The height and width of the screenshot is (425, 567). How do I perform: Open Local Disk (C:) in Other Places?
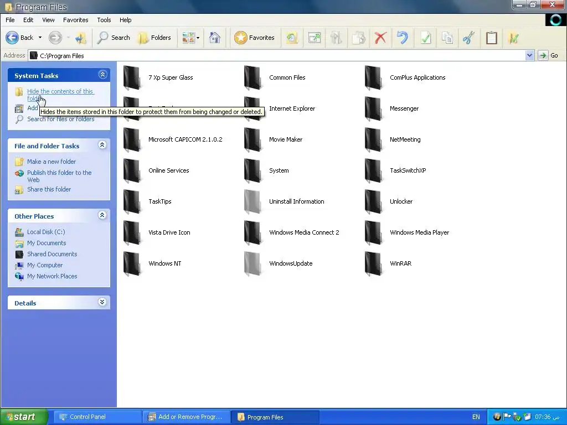point(46,232)
